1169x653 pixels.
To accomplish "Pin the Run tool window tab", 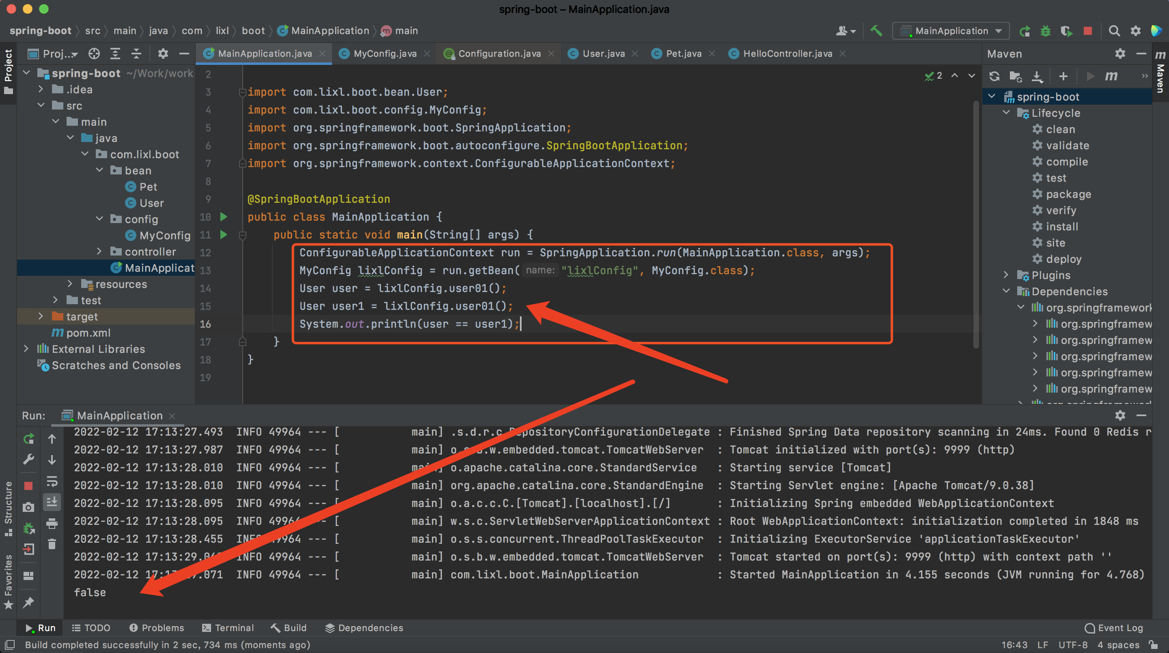I will click(x=28, y=603).
